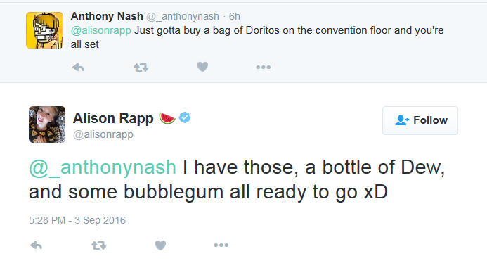Viewport: 487px width, 275px height.
Task: Open the Alison Rapp display name link
Action: (113, 118)
